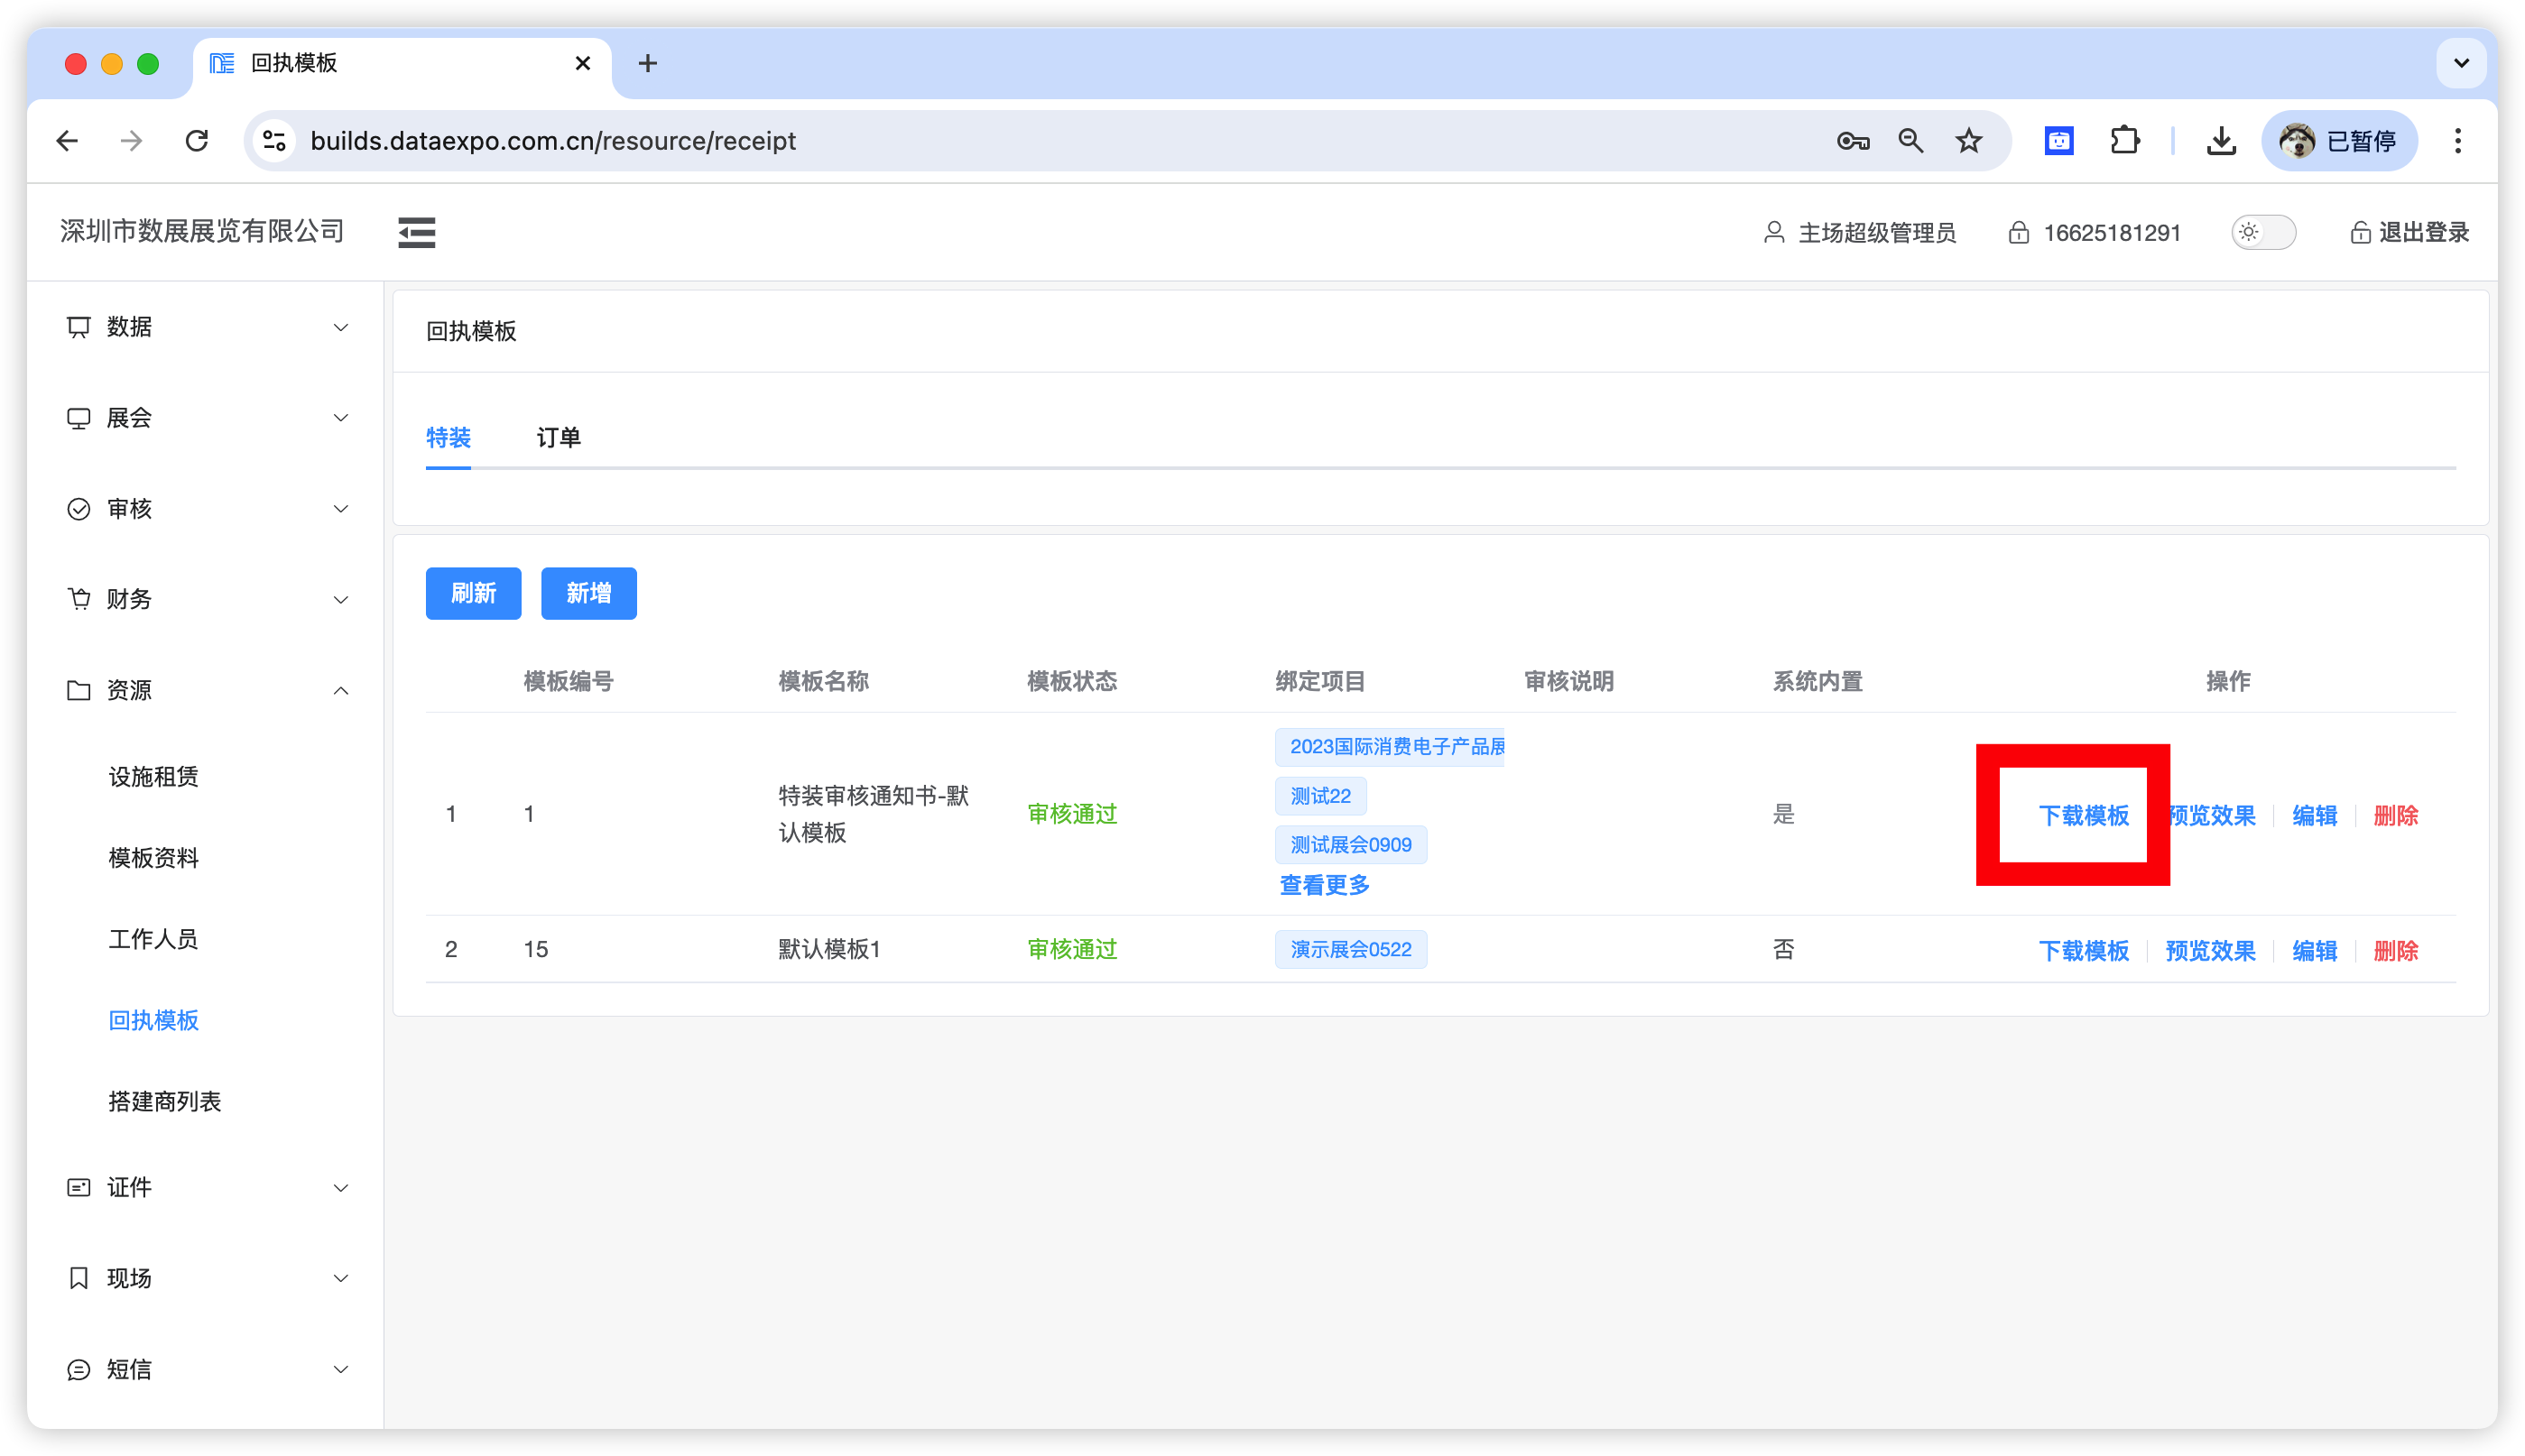Click the 新增 button

tap(588, 593)
